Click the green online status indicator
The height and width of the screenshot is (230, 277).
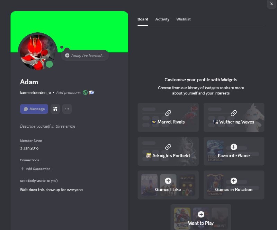pos(50,64)
